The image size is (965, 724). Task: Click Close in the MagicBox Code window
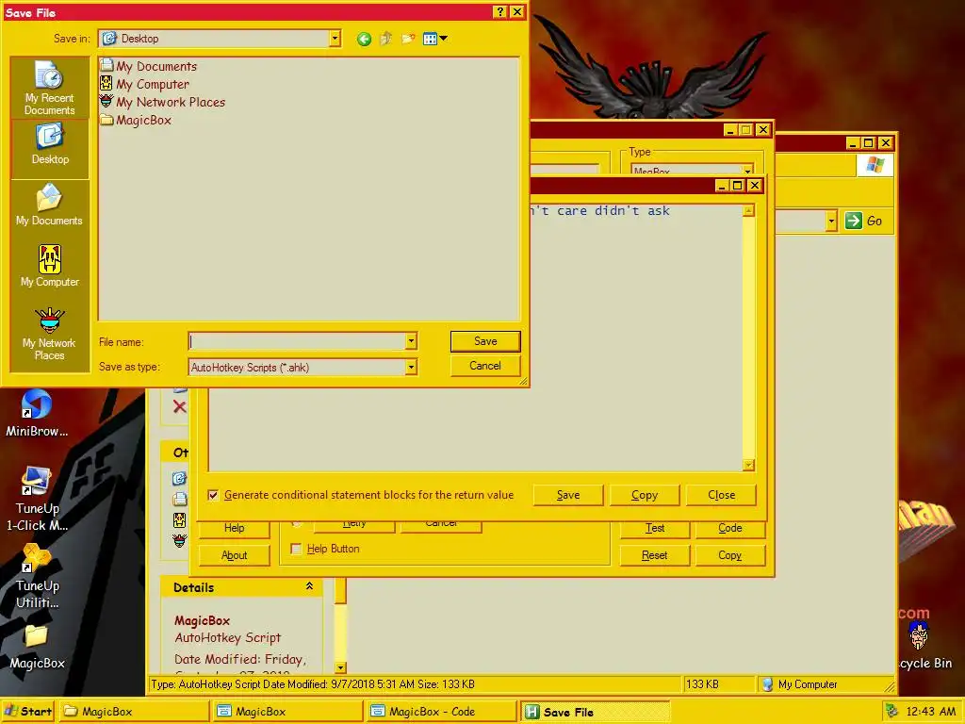(x=721, y=495)
